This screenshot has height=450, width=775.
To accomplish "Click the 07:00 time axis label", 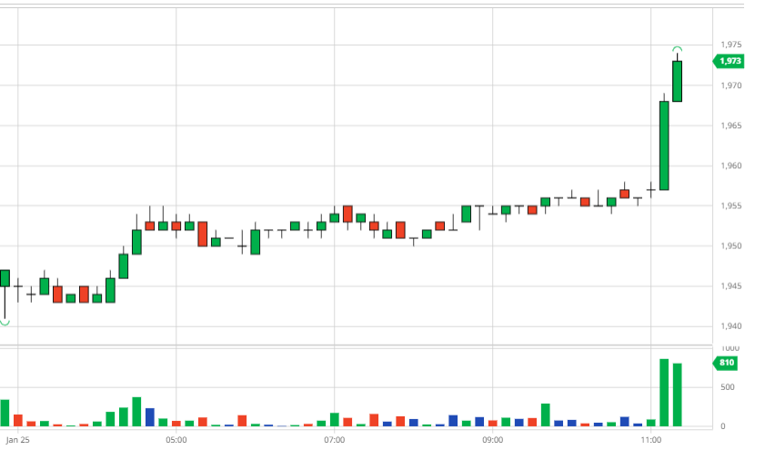I will click(x=335, y=440).
